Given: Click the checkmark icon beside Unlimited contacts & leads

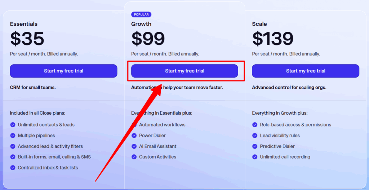Looking at the screenshot, I should click(13, 125).
